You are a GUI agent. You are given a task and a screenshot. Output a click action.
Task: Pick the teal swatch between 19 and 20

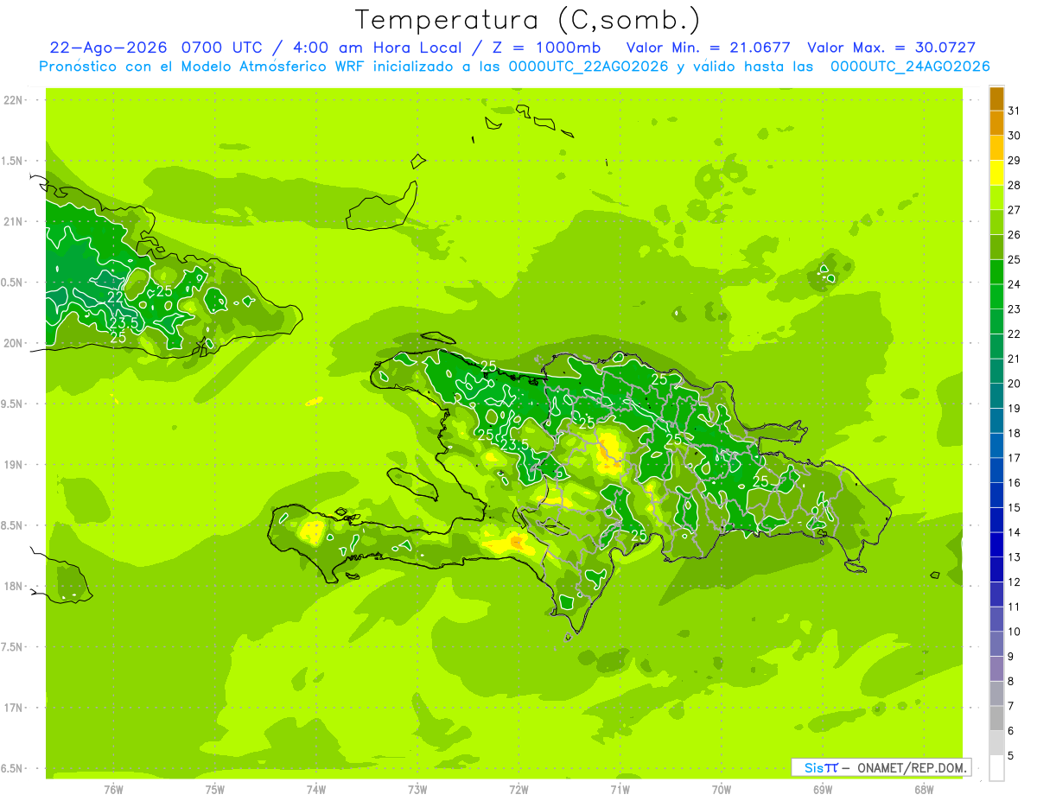996,396
